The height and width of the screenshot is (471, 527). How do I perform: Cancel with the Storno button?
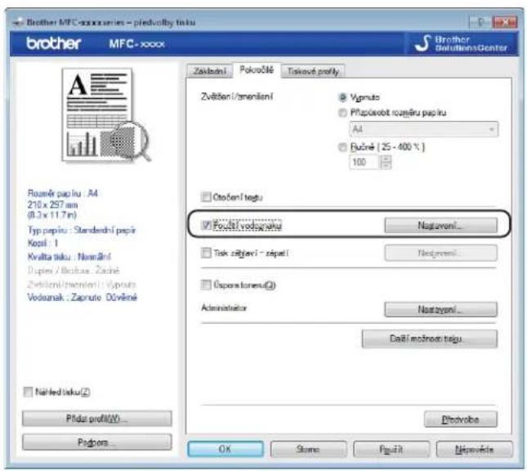[308, 449]
